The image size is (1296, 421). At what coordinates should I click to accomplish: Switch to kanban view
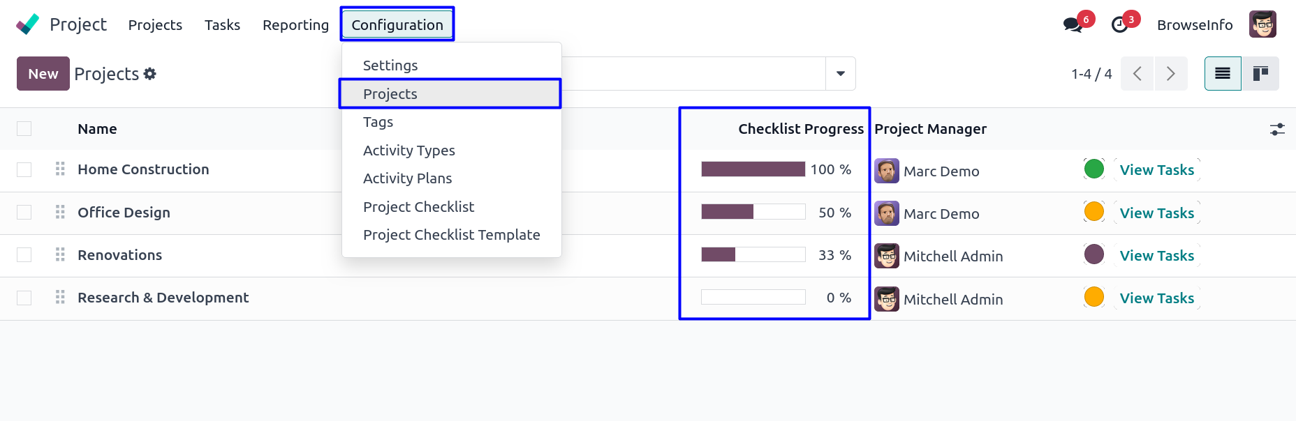pyautogui.click(x=1260, y=74)
